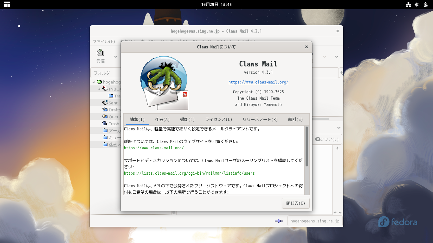This screenshot has height=243, width=433.
Task: Click the blue folder icon beside キュー
Action: [x=105, y=138]
